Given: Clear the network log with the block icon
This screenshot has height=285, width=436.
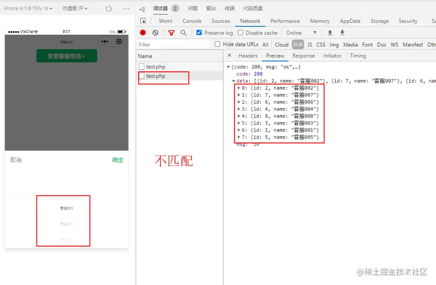Looking at the screenshot, I should pos(156,33).
